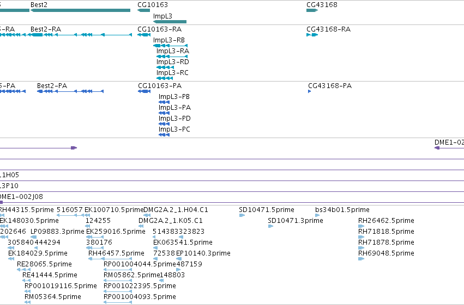Select RH71878.5prime EST
Image resolution: width=464 pixels, height=305 pixels.
[361, 248]
